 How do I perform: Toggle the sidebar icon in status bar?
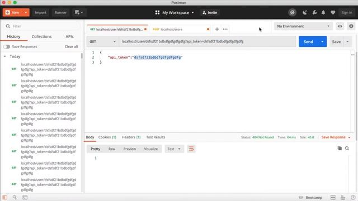pos(5,197)
